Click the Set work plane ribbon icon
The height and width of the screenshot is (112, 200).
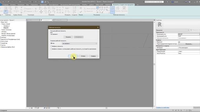coord(112,10)
